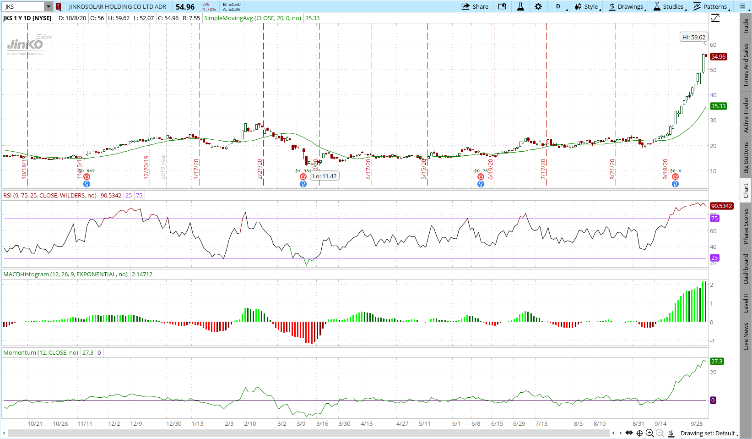The height and width of the screenshot is (439, 752).
Task: Click the red link-color 1 icon
Action: click(59, 6)
